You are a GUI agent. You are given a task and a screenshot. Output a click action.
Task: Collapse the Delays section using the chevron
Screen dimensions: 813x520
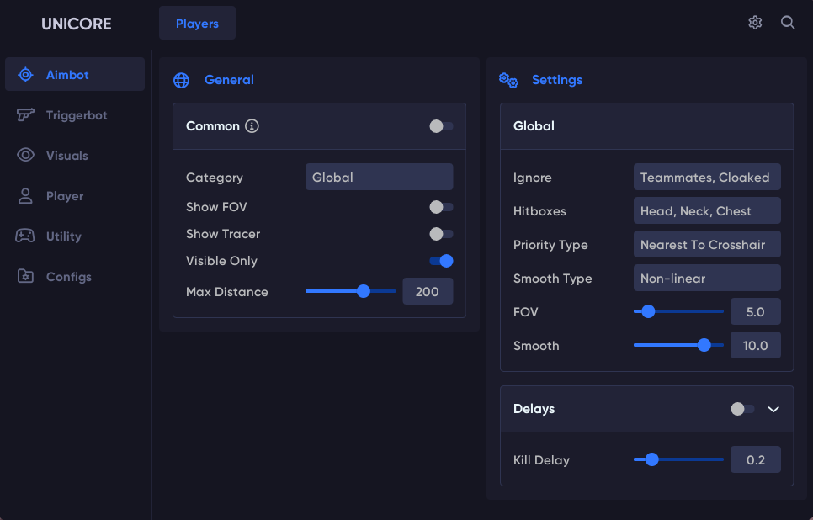tap(774, 409)
